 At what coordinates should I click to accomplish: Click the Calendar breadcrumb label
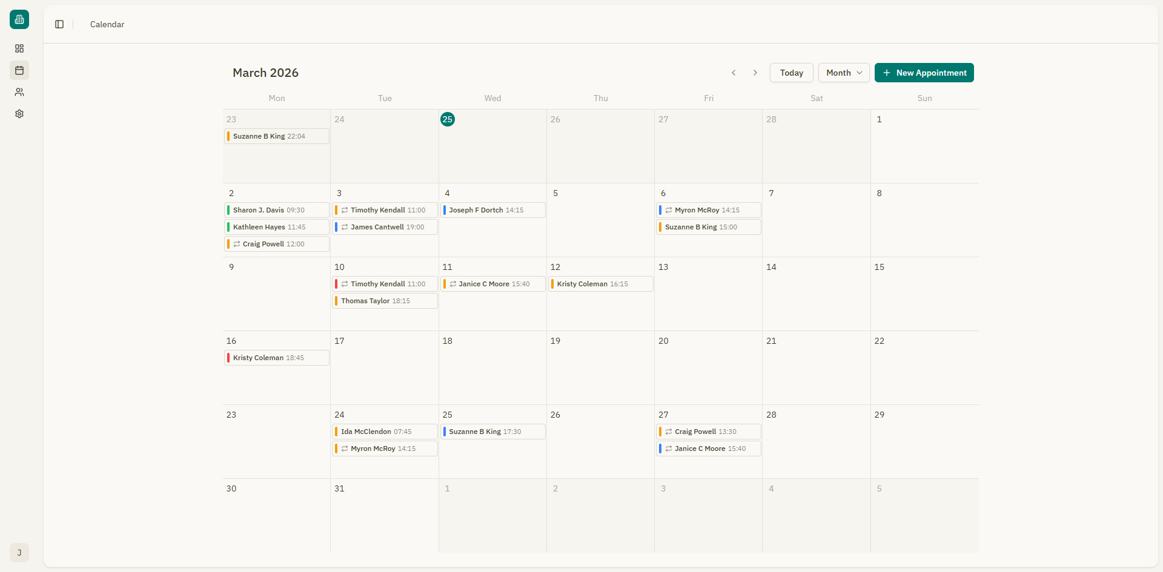point(107,24)
